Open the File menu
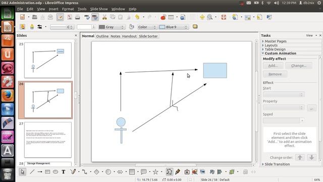The width and height of the screenshot is (323, 182). pos(20,9)
